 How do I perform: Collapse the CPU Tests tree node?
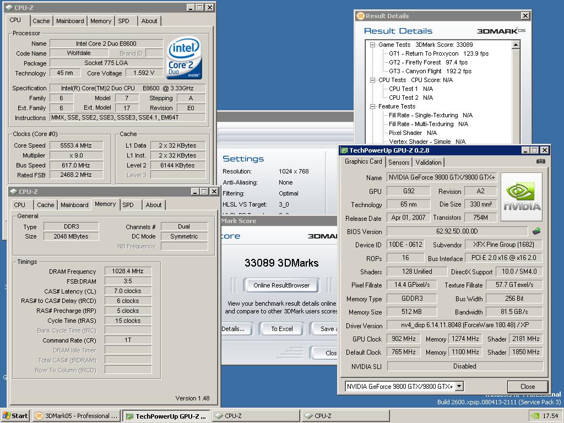pyautogui.click(x=373, y=80)
